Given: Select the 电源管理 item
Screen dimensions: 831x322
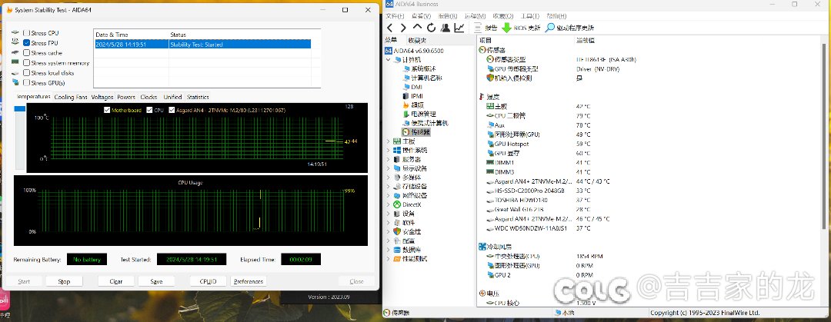Looking at the screenshot, I should 419,114.
